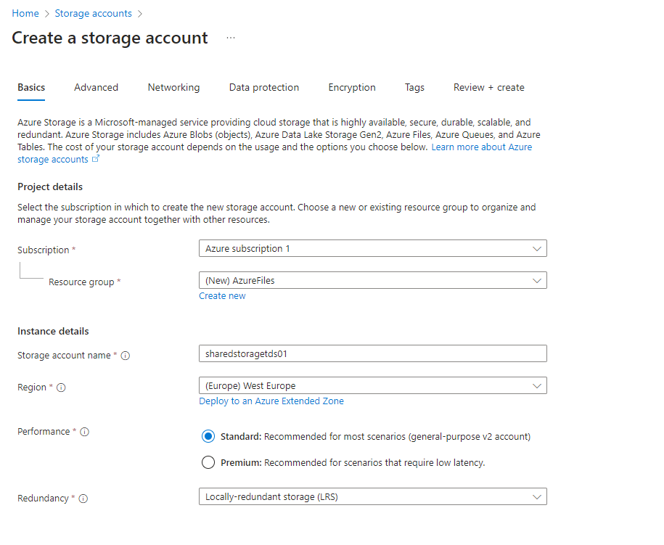Switch to the Advanced tab
Screen dimensions: 664x545
[x=96, y=87]
